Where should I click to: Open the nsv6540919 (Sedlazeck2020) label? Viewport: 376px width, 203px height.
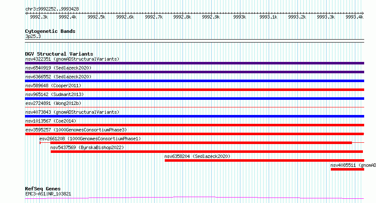[58, 68]
